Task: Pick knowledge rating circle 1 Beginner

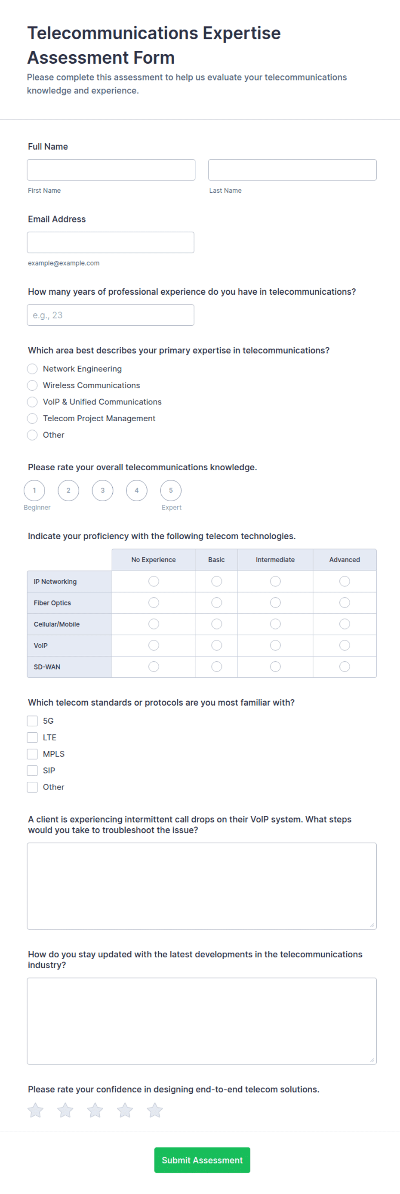Action: tap(34, 491)
